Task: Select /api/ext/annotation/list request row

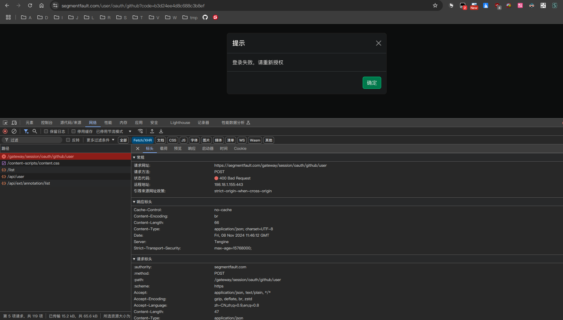Action: 66,183
